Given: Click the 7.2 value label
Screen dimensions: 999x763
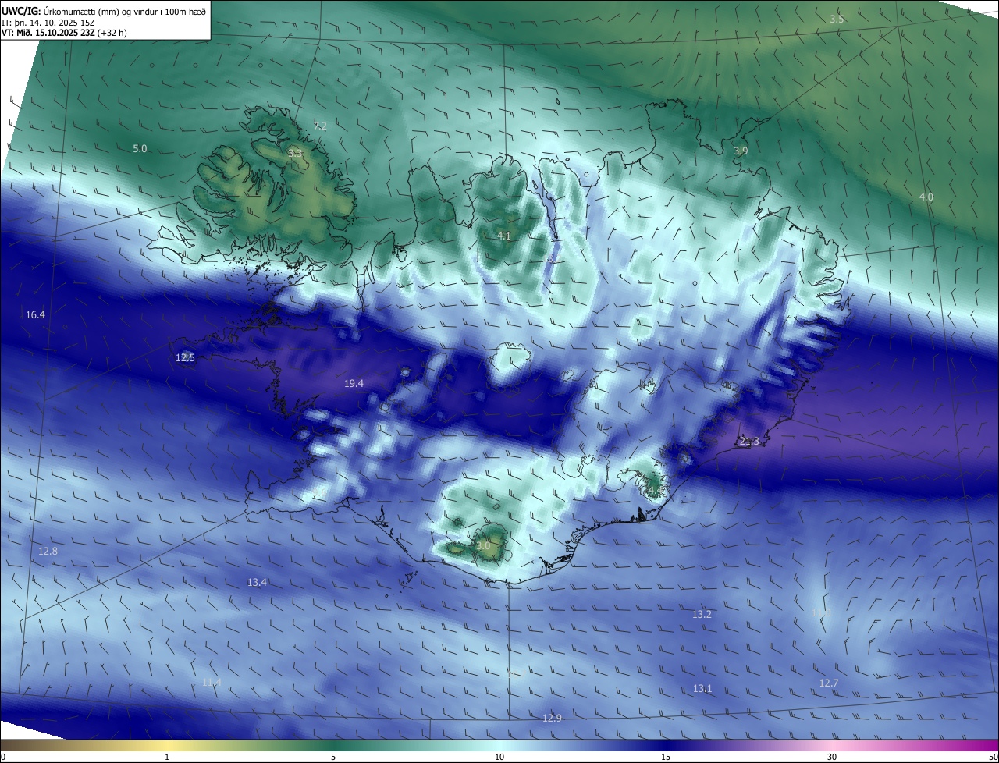Looking at the screenshot, I should pos(320,126).
